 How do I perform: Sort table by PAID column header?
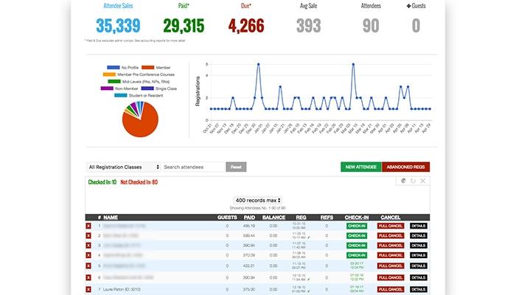pyautogui.click(x=249, y=218)
